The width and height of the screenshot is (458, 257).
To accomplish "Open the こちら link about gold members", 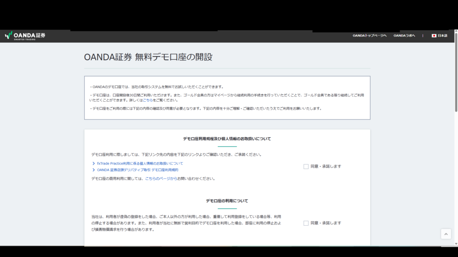I will point(148,100).
